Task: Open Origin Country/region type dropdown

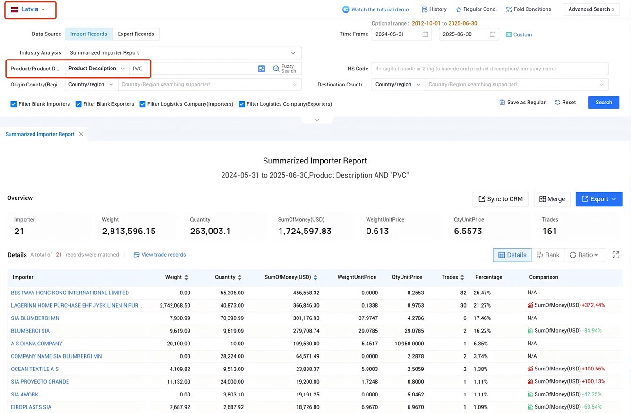Action: [x=92, y=85]
